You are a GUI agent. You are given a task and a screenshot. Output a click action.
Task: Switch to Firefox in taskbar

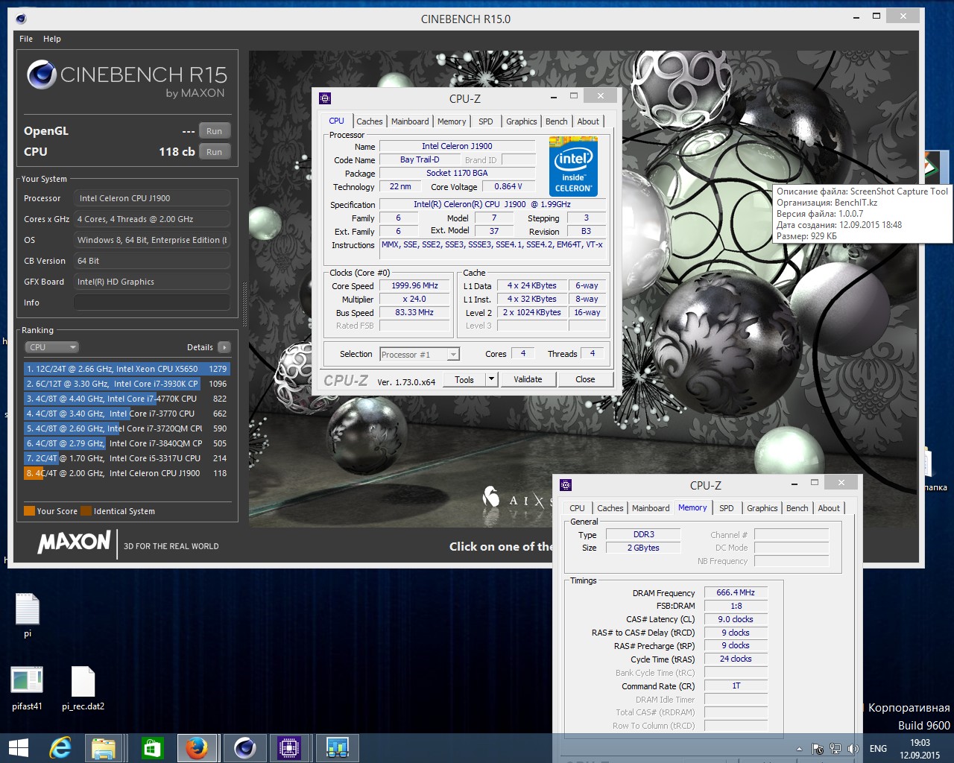tap(197, 748)
